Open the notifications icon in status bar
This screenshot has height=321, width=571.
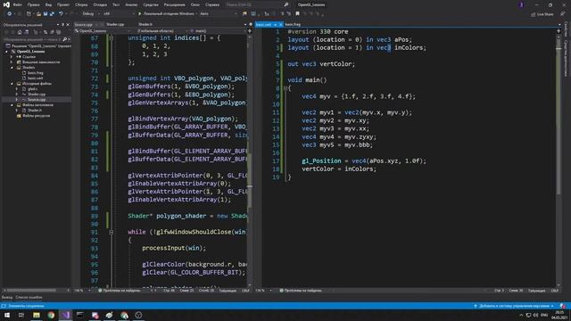(563, 306)
